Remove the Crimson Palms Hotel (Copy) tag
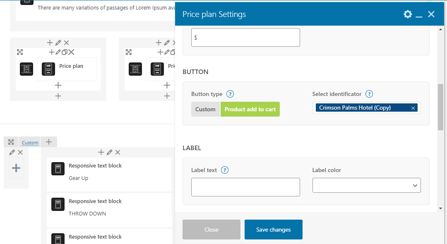The width and height of the screenshot is (447, 244). pos(413,108)
